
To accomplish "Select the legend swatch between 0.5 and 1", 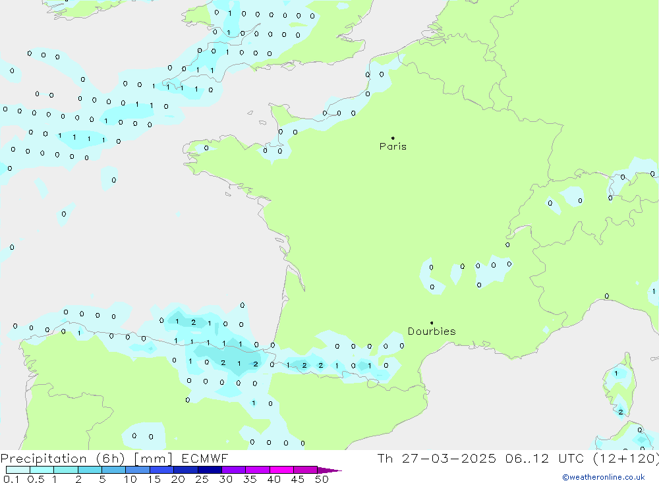I will click(x=42, y=470).
